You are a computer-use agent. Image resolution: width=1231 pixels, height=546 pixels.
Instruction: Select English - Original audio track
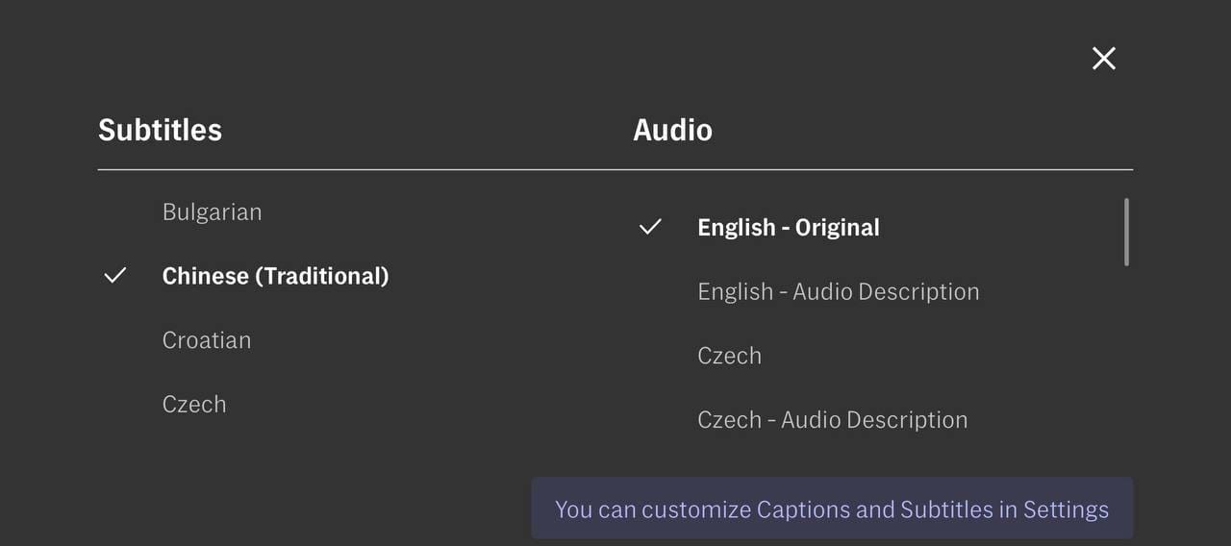tap(789, 228)
